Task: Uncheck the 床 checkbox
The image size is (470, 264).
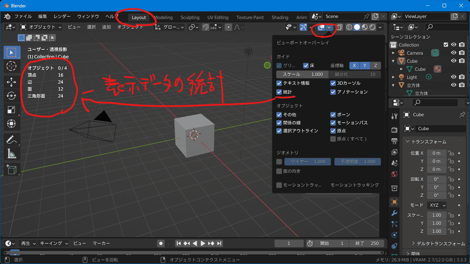Action: [306, 65]
